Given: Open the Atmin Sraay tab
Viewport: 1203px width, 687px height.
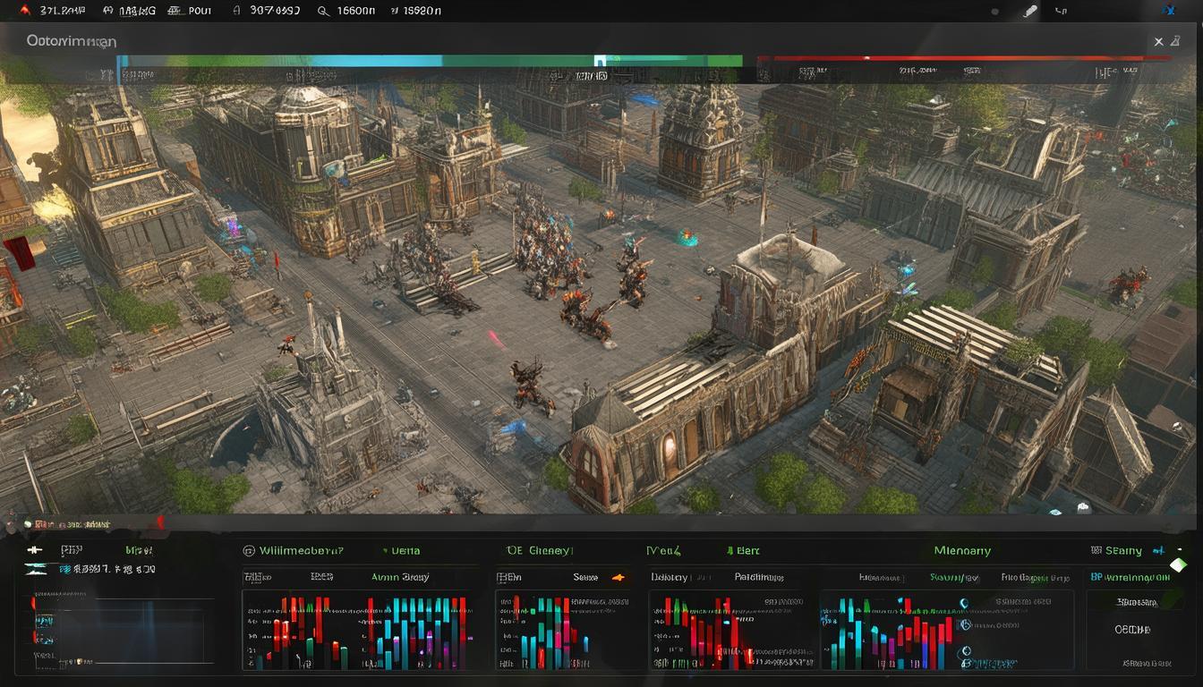Looking at the screenshot, I should [x=400, y=577].
